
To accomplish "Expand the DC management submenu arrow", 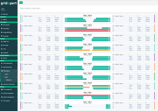I will point(16,89).
